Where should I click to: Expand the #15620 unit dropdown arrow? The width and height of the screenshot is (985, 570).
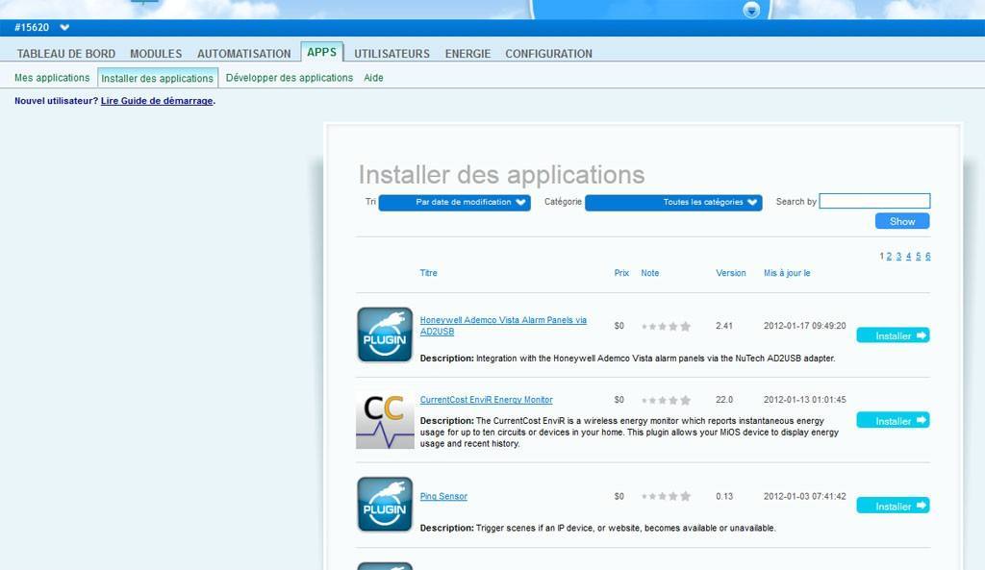[64, 28]
